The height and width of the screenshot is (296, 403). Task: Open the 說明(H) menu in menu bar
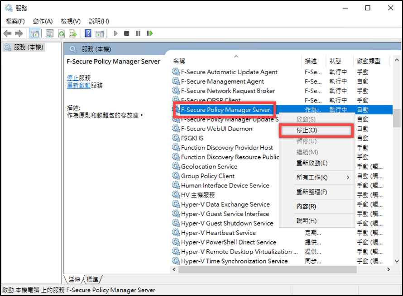99,21
